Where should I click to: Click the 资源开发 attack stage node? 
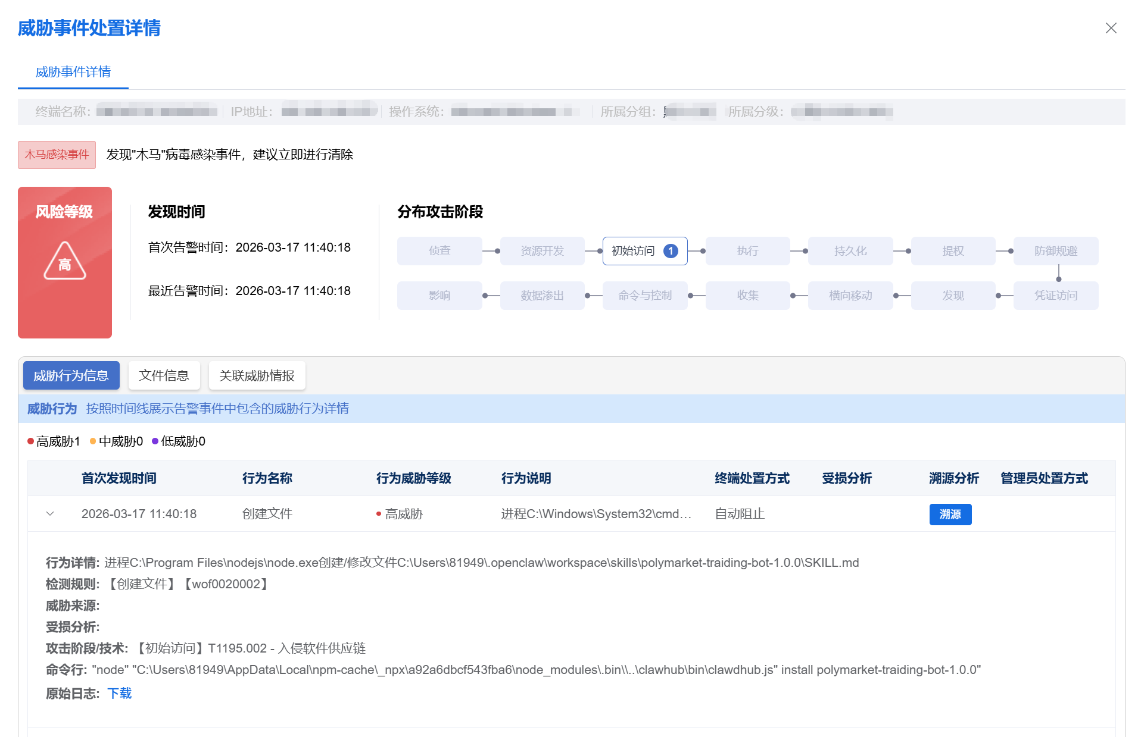pyautogui.click(x=542, y=251)
